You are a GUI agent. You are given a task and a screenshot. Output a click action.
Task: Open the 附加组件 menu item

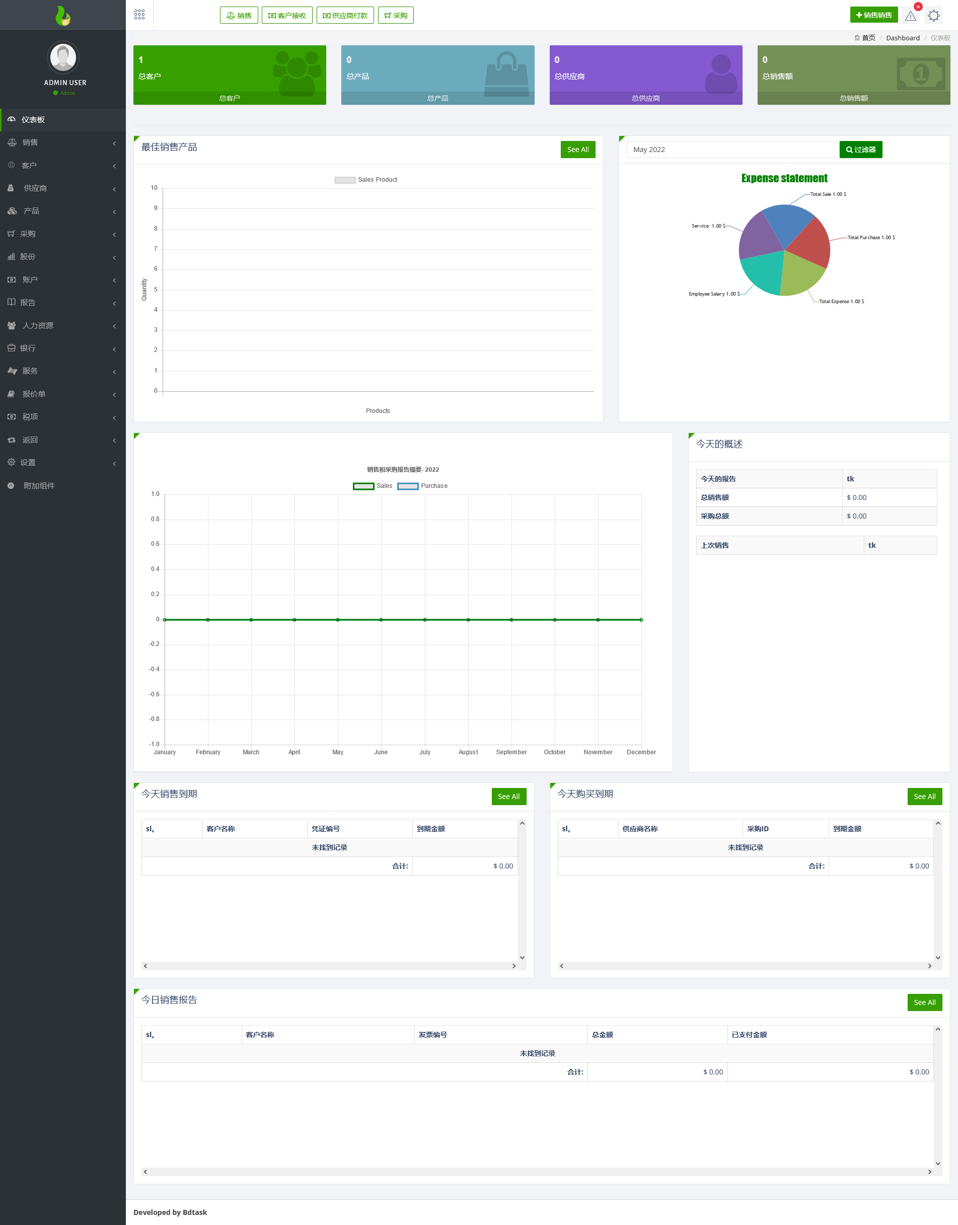[x=63, y=485]
